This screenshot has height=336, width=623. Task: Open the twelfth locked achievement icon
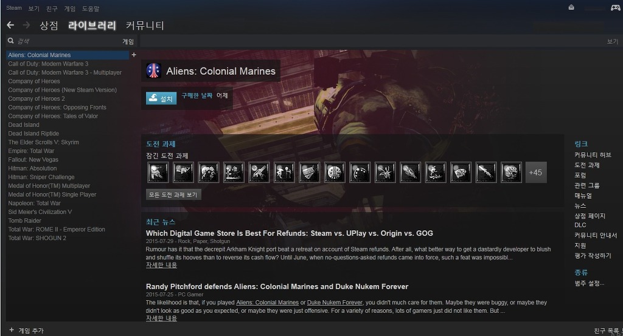(x=436, y=172)
